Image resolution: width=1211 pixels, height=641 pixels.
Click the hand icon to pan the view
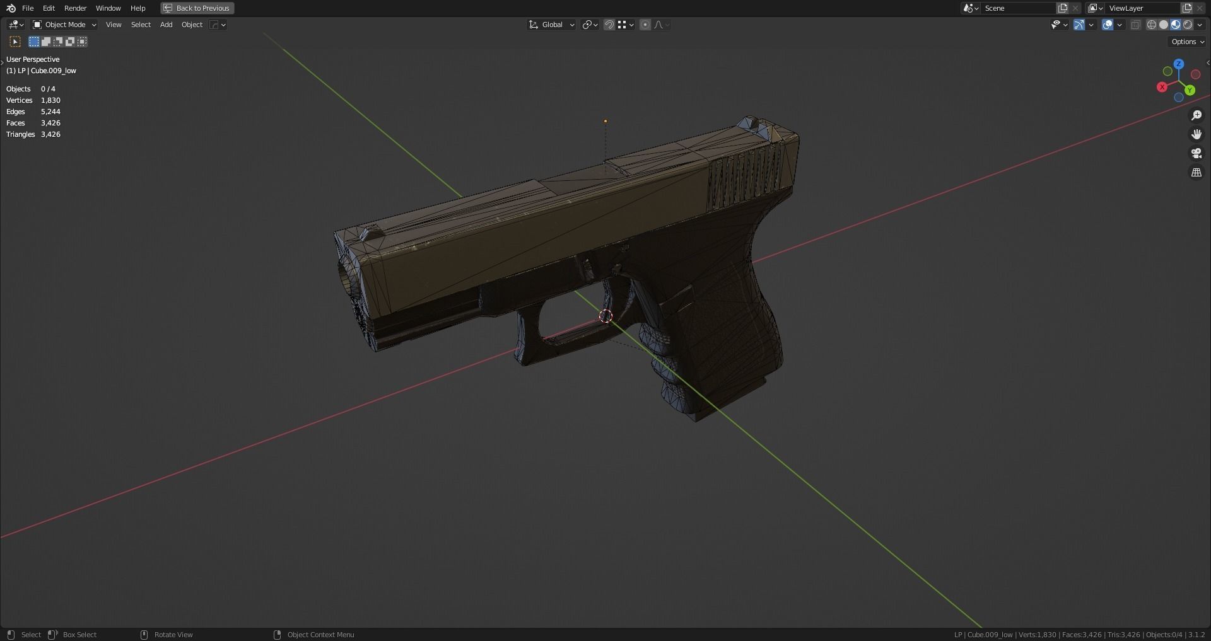[x=1196, y=134]
